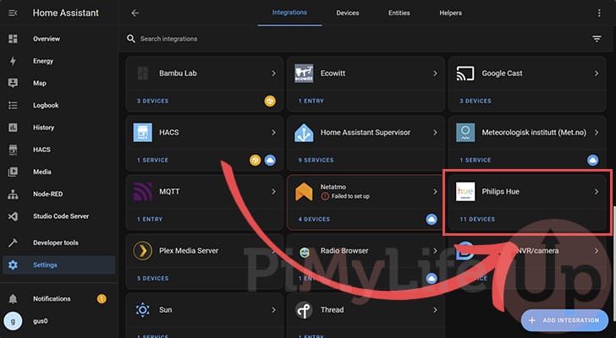Screen dimensions: 616x338
Task: Click Add Integration button
Action: click(564, 320)
